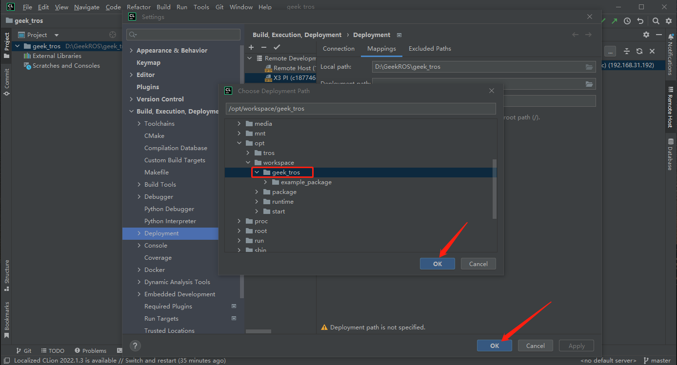
Task: Browse for the Deployment path folder
Action: point(589,84)
